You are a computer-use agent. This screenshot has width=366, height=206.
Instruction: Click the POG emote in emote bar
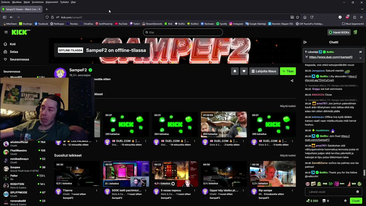(x=325, y=184)
